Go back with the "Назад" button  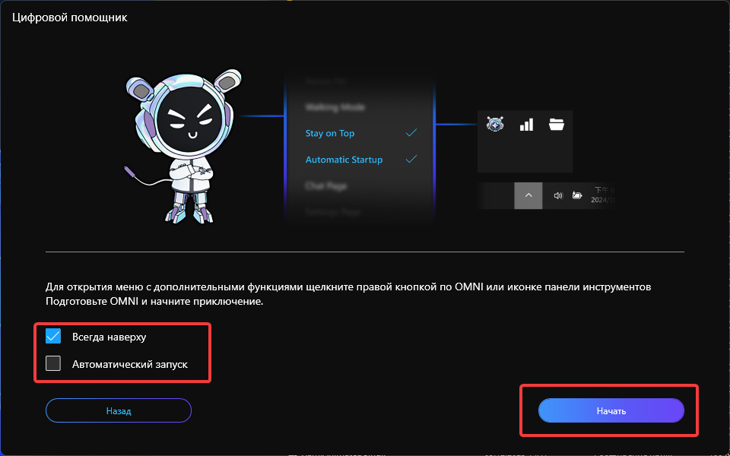tap(119, 411)
